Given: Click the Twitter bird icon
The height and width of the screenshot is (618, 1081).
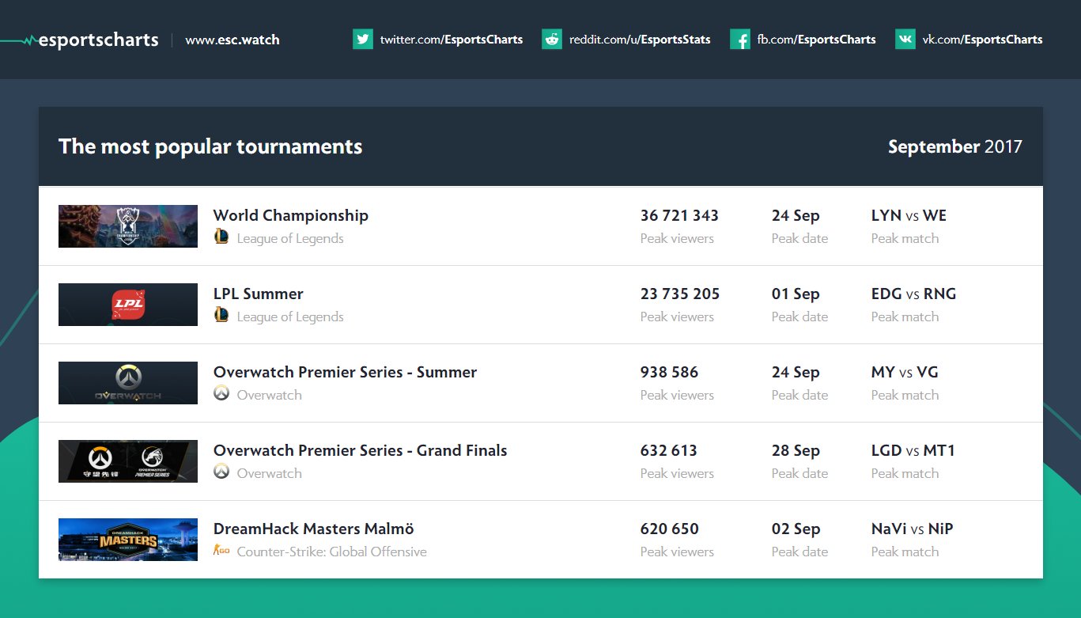Looking at the screenshot, I should coord(363,39).
